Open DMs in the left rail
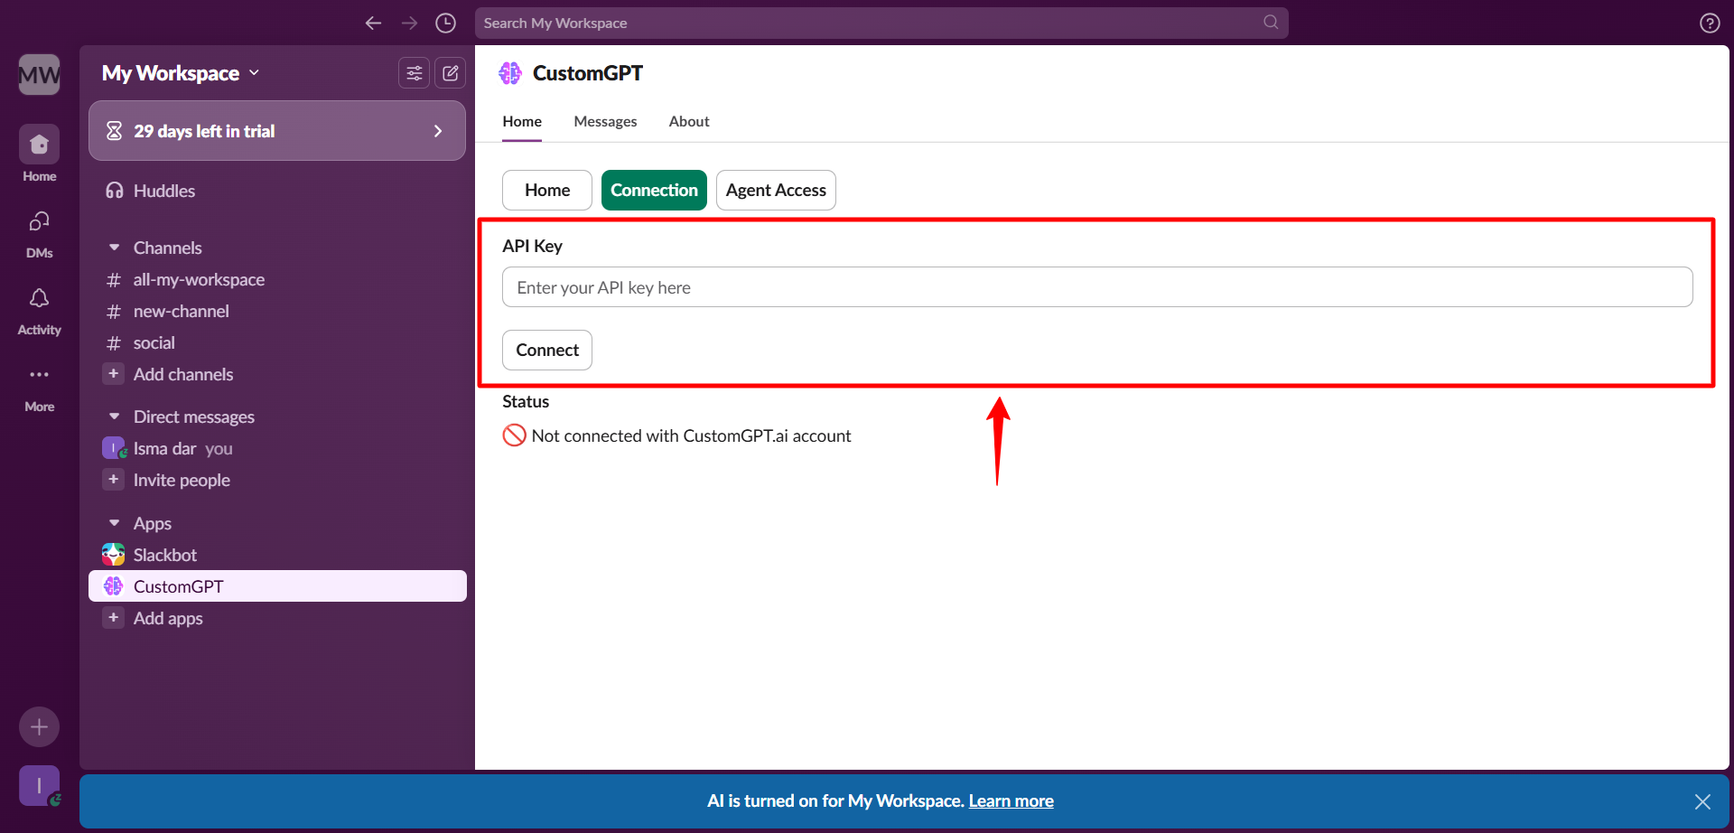 click(40, 233)
